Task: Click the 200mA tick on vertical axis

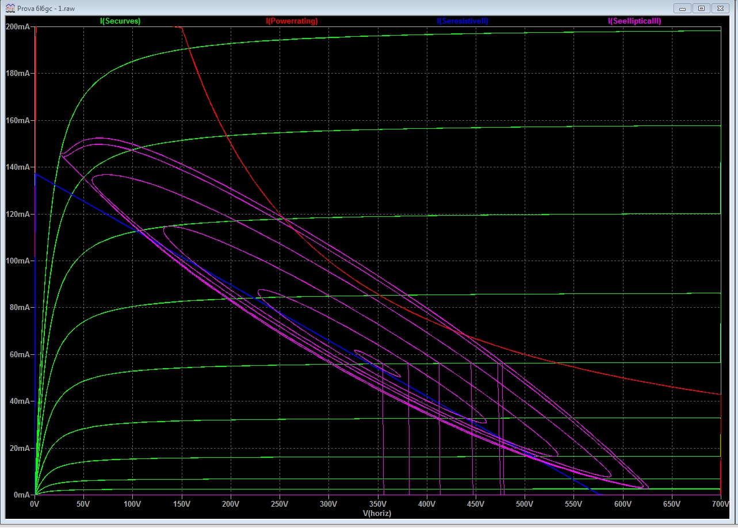Action: tap(18, 27)
